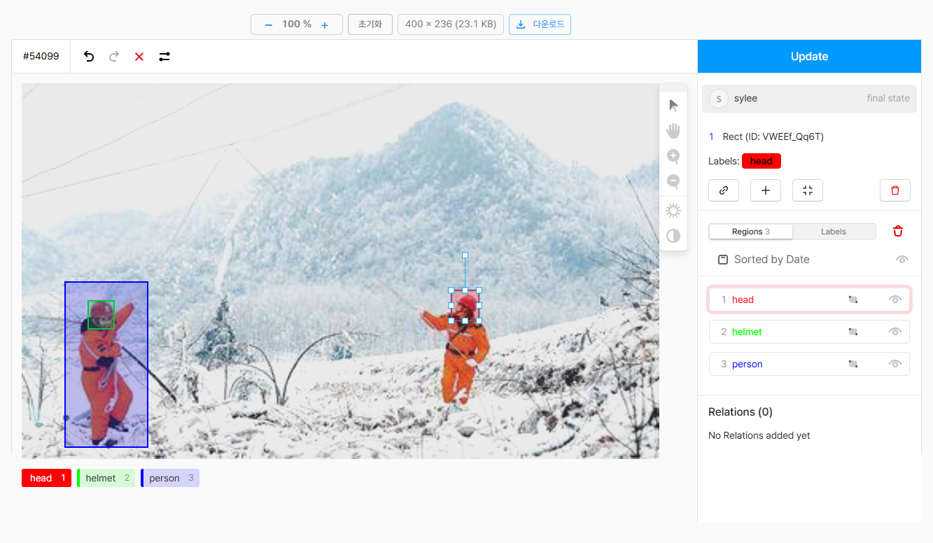Click the link relation button

pos(724,190)
